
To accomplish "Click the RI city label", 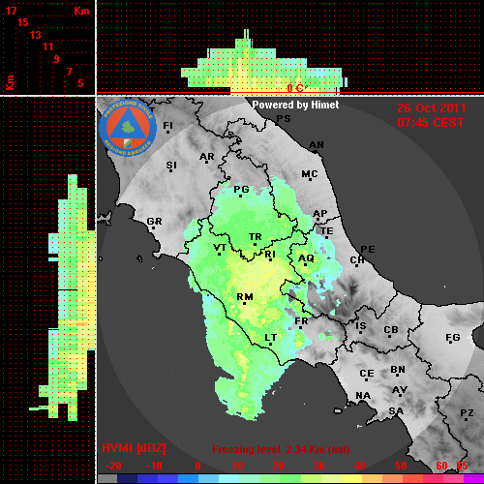I will (x=270, y=255).
